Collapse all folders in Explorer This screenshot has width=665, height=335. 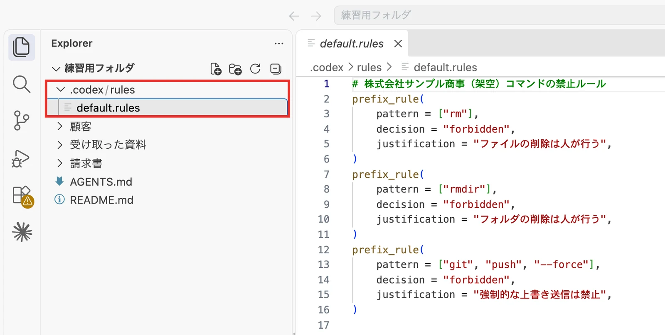pyautogui.click(x=276, y=69)
